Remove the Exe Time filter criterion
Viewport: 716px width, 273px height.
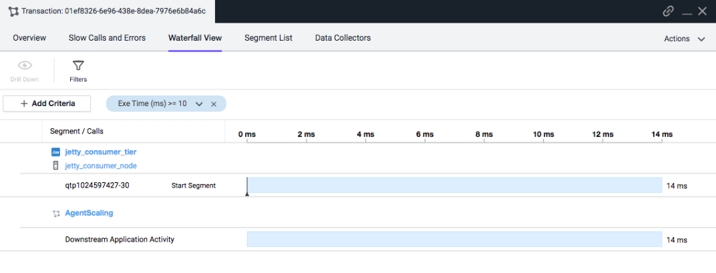pos(213,103)
